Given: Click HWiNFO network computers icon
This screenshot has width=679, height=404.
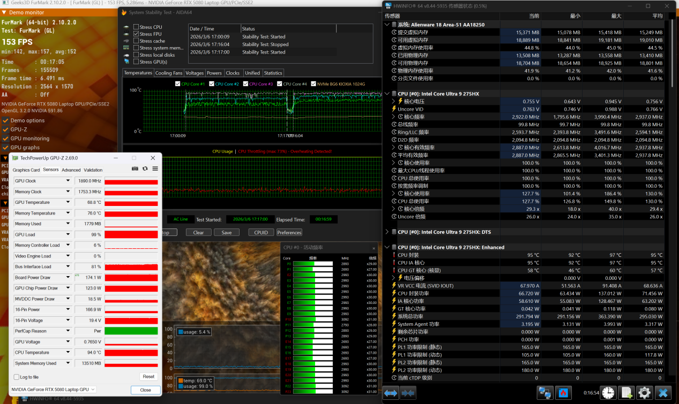Looking at the screenshot, I should [545, 393].
